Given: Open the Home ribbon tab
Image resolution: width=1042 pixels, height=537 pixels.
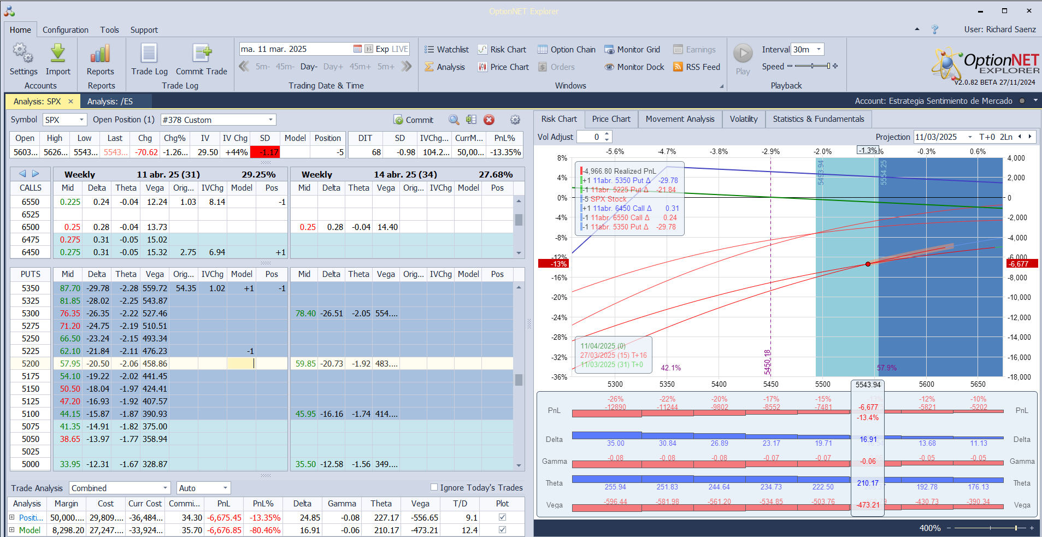Looking at the screenshot, I should pyautogui.click(x=20, y=29).
